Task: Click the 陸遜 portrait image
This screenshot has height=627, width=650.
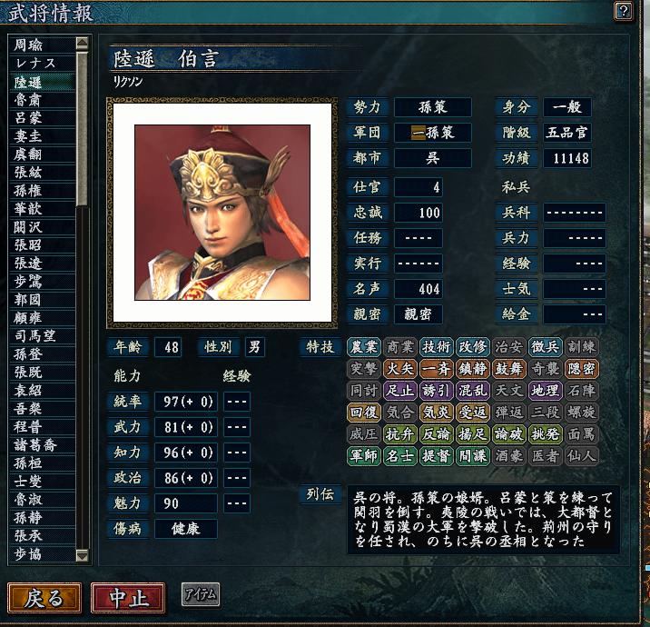Action: click(x=222, y=212)
